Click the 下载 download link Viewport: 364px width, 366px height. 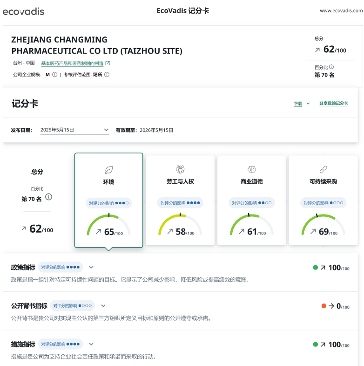tap(298, 104)
